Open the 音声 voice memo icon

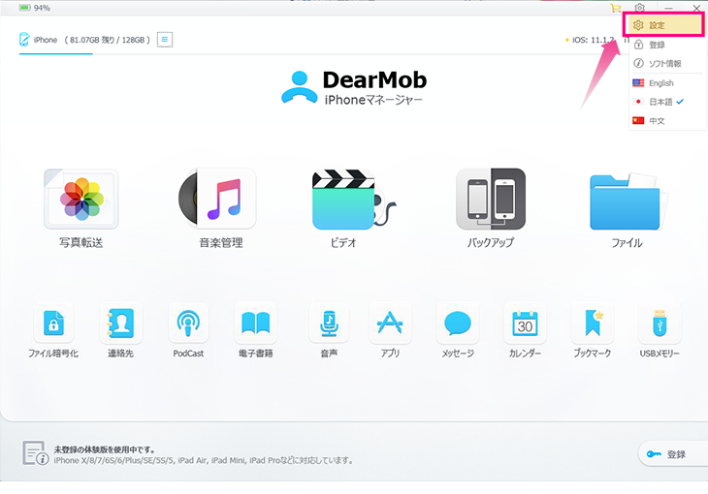(x=329, y=323)
